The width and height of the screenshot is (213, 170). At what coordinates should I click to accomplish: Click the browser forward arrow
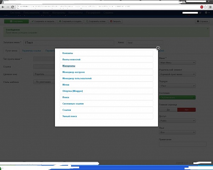[x=8, y=7]
